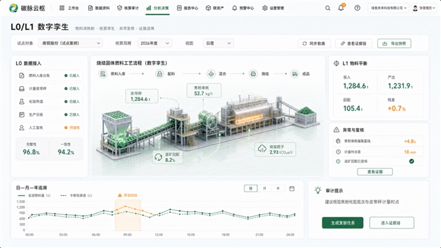
Task: Expand the 试点对象 dropdown
Action: coord(71,43)
